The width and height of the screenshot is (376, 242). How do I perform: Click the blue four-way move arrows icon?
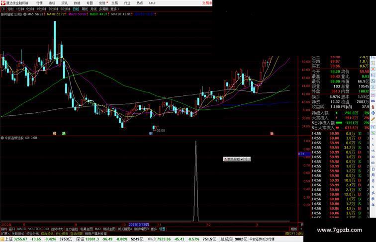coord(373,113)
